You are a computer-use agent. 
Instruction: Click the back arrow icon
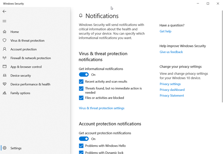pos(4,11)
